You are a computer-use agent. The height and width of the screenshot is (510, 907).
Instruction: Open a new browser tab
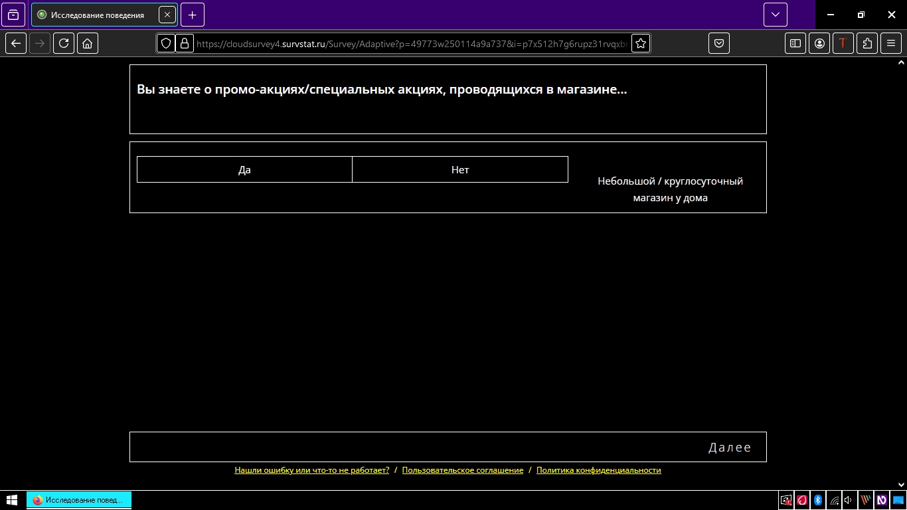coord(193,15)
